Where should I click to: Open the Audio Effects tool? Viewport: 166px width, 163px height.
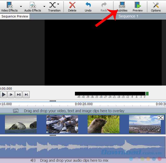[33, 7]
